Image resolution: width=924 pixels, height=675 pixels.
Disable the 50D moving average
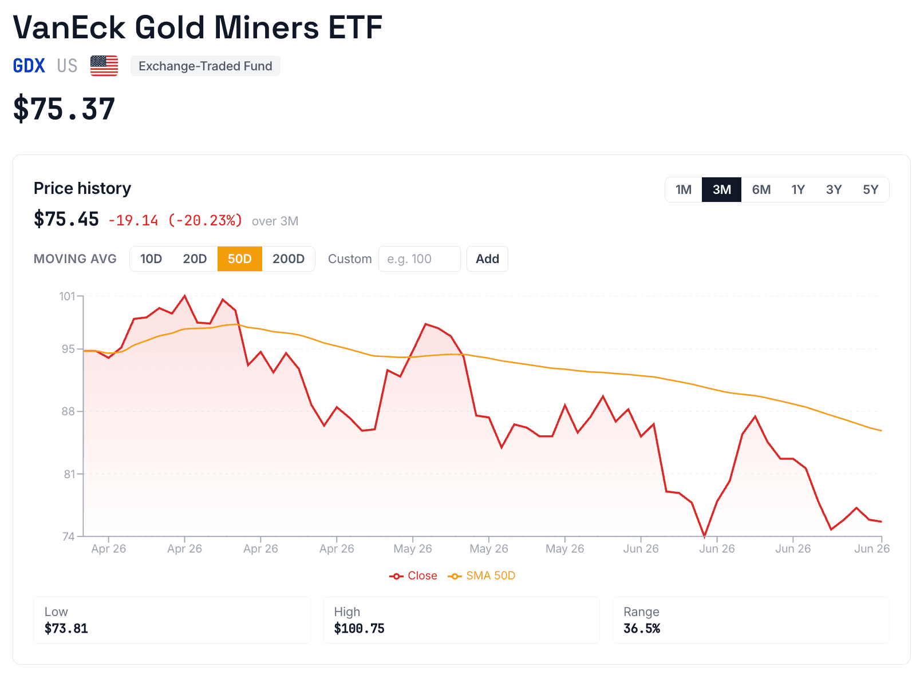pyautogui.click(x=239, y=259)
